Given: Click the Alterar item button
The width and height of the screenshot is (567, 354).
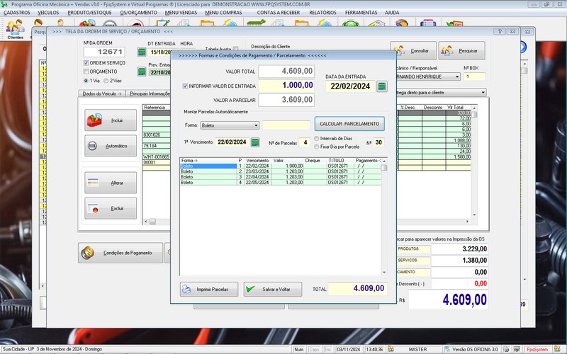Looking at the screenshot, I should [x=111, y=183].
